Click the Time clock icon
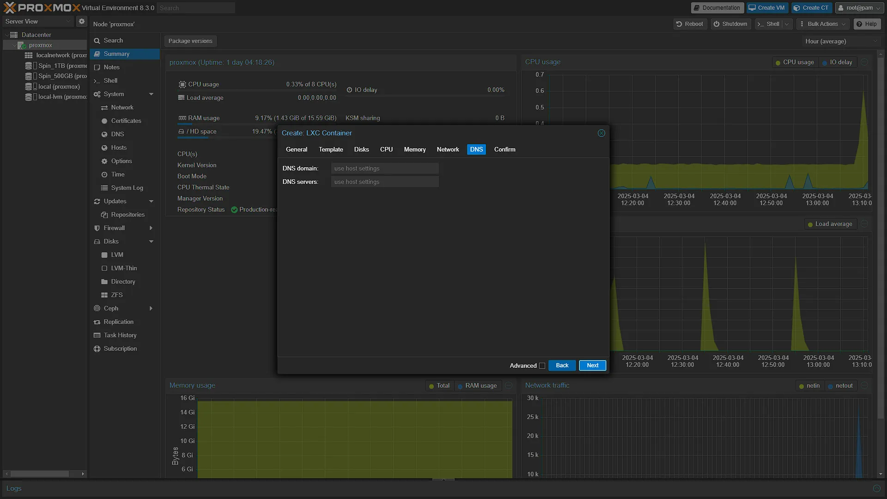This screenshot has width=887, height=499. [104, 175]
